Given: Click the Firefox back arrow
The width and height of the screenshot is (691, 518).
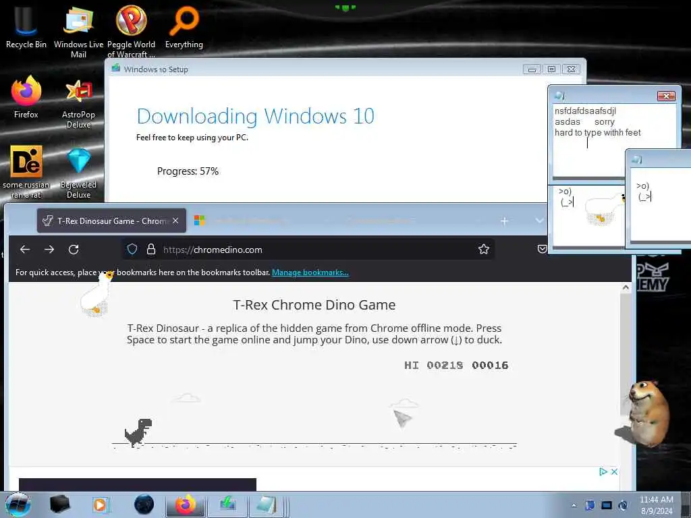Looking at the screenshot, I should click(25, 250).
